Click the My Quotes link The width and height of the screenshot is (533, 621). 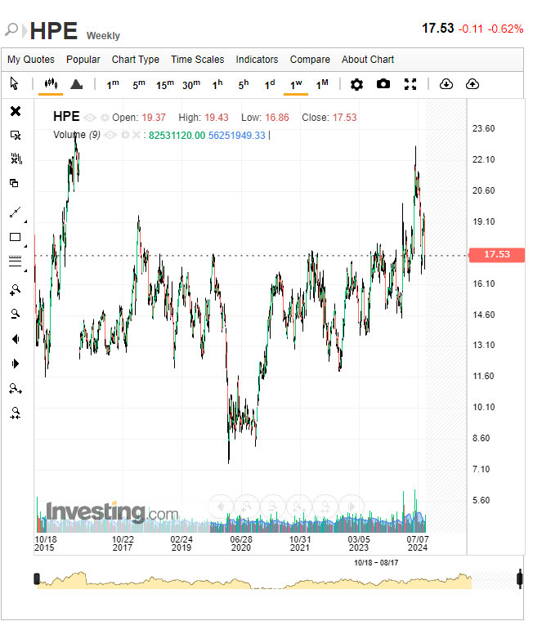point(31,60)
